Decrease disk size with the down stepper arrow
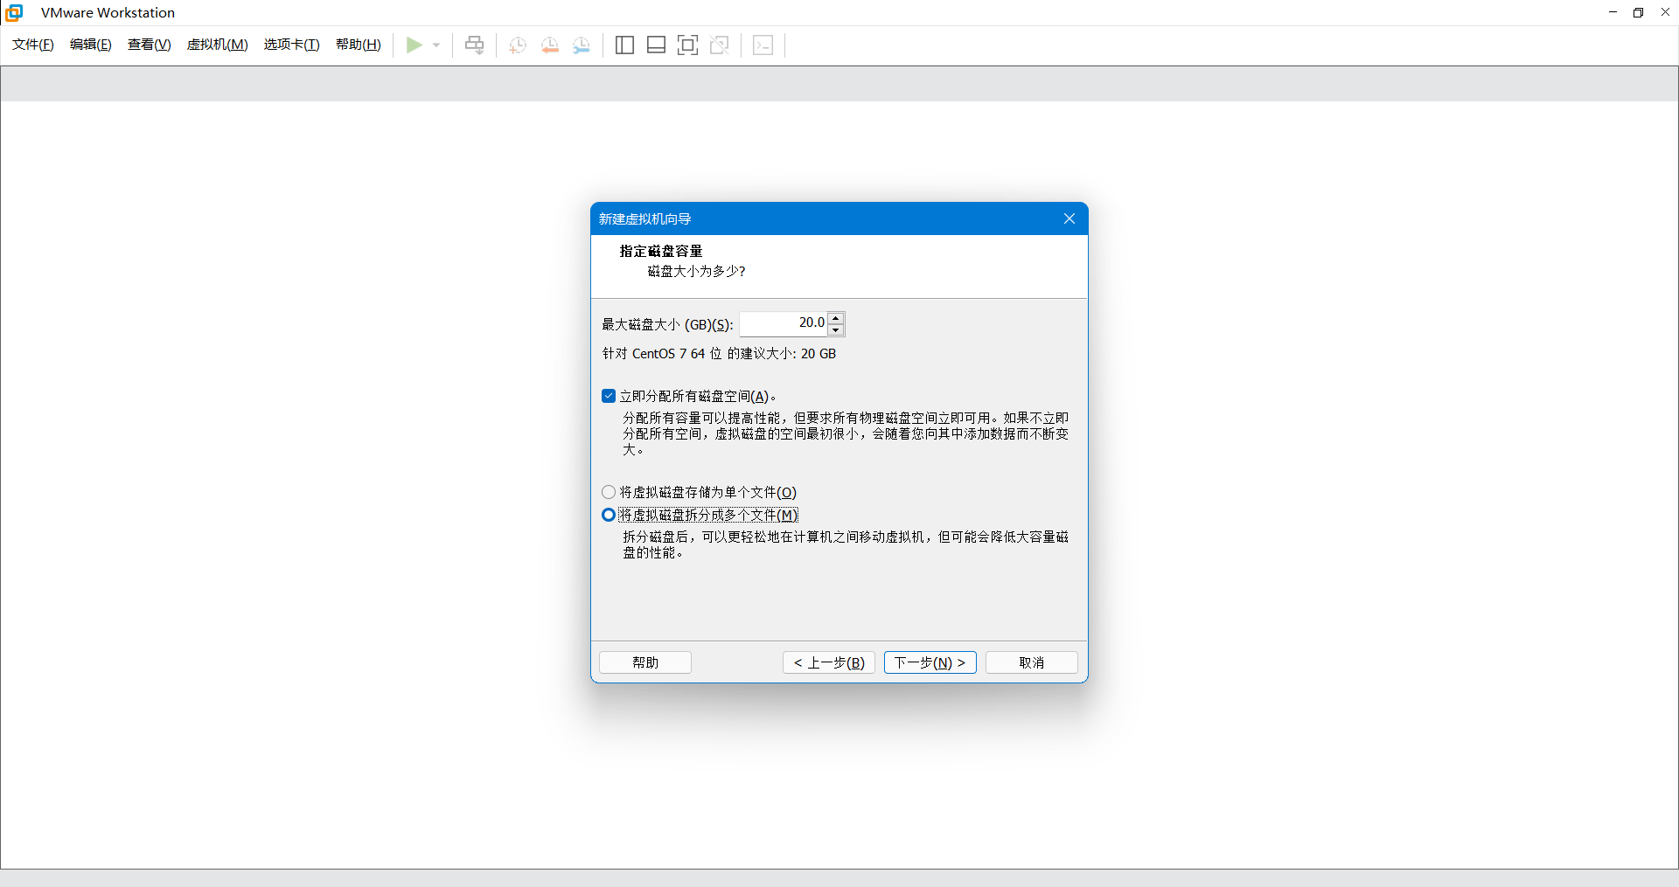 pyautogui.click(x=836, y=329)
